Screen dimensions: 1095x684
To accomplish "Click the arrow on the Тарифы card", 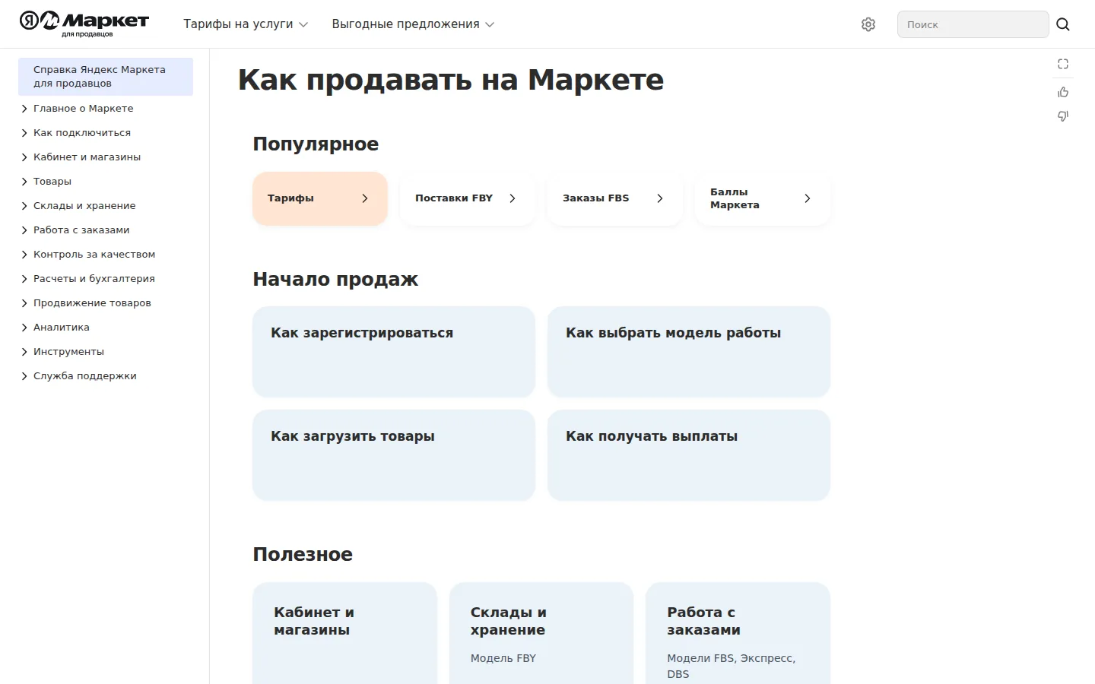I will (365, 198).
